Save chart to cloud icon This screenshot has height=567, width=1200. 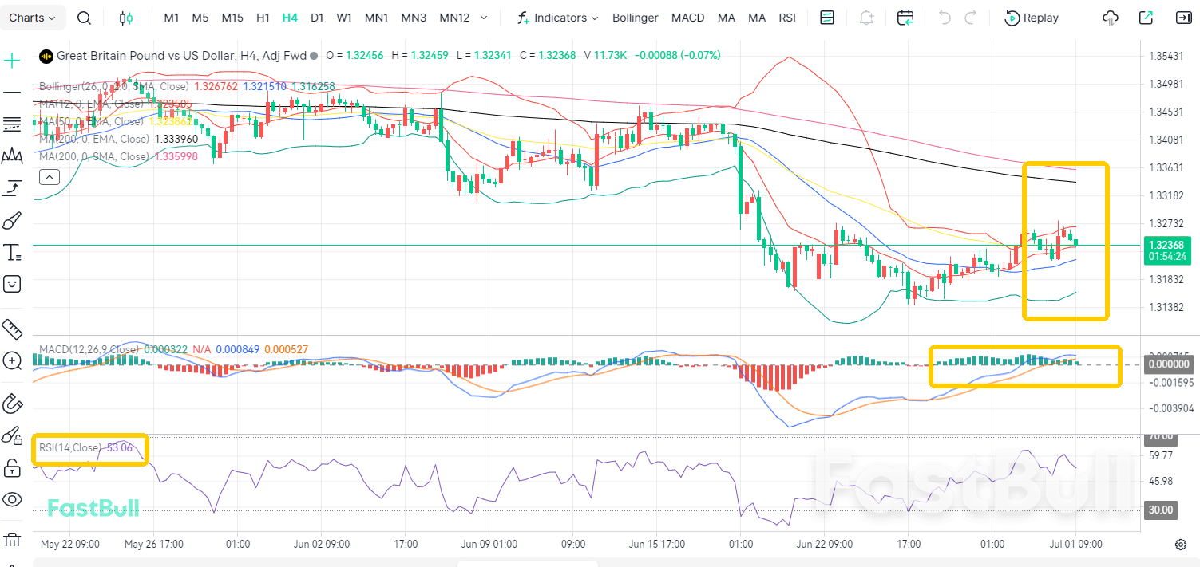[x=1111, y=18]
